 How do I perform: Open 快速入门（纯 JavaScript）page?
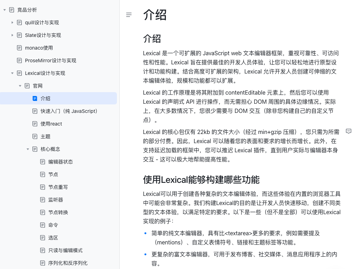(x=69, y=111)
